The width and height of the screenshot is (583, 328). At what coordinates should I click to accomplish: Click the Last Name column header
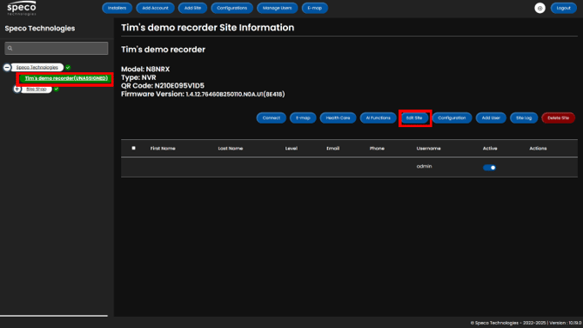(x=230, y=149)
